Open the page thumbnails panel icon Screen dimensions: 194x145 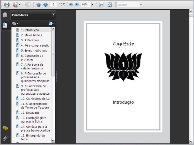(x=5, y=15)
